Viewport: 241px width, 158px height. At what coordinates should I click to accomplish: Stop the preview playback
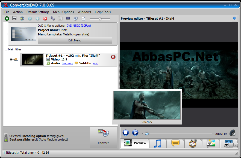click(x=126, y=133)
